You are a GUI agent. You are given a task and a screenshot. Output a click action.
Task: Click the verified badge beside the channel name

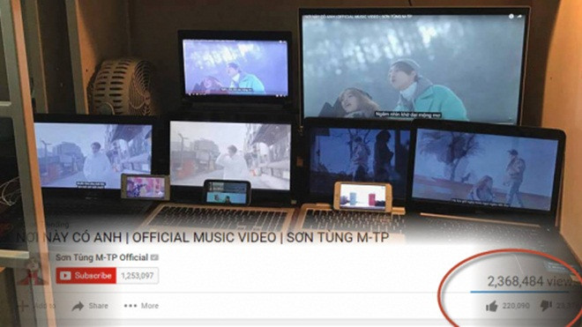pos(154,257)
